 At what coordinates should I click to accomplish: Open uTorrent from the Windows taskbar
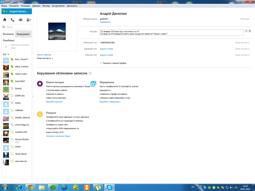(97, 187)
